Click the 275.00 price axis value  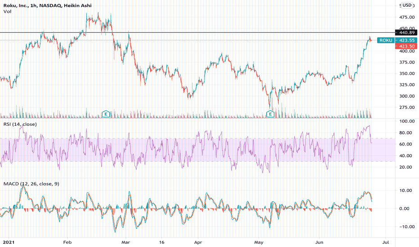pos(407,107)
